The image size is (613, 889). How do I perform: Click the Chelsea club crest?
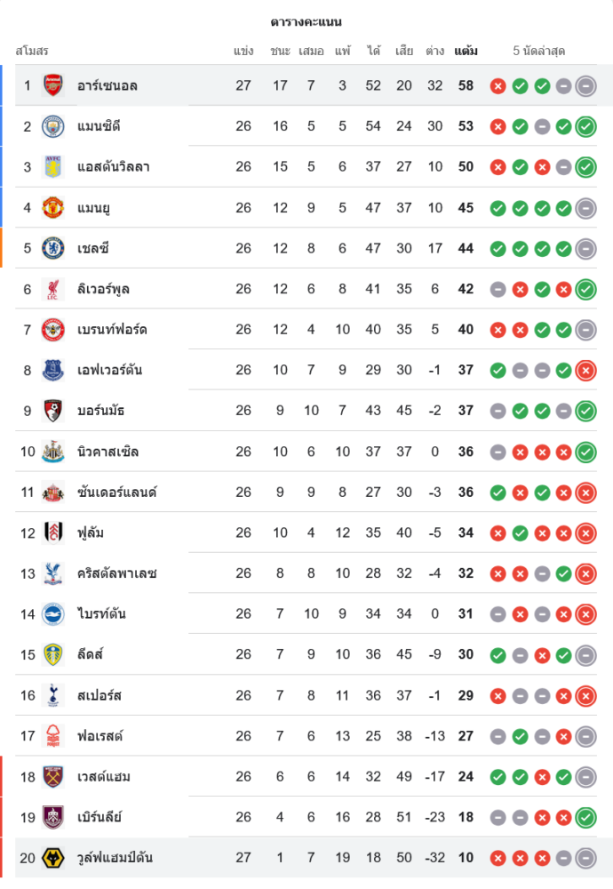click(x=53, y=248)
